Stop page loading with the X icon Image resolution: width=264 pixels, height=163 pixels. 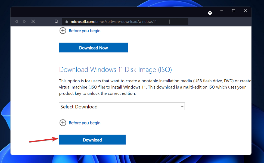(33, 21)
